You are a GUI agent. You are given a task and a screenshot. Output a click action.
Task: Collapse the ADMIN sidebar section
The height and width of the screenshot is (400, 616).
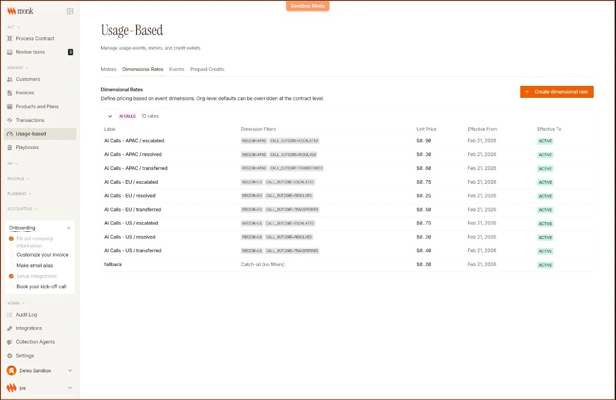click(x=16, y=303)
